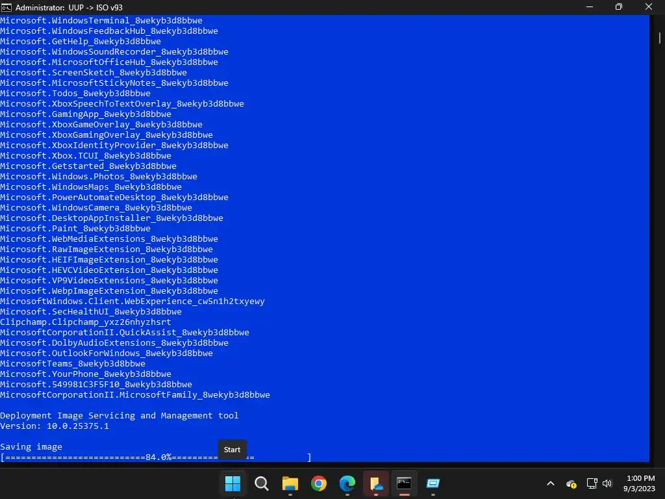Click the Microsoft.XboxGamingOverlay line
Image resolution: width=665 pixels, height=499 pixels.
[x=107, y=135]
